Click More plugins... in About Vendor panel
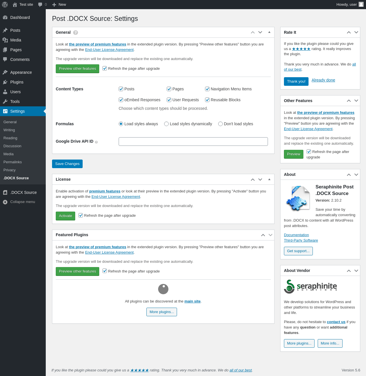Viewport: 366px width, 376px height. coord(299,343)
